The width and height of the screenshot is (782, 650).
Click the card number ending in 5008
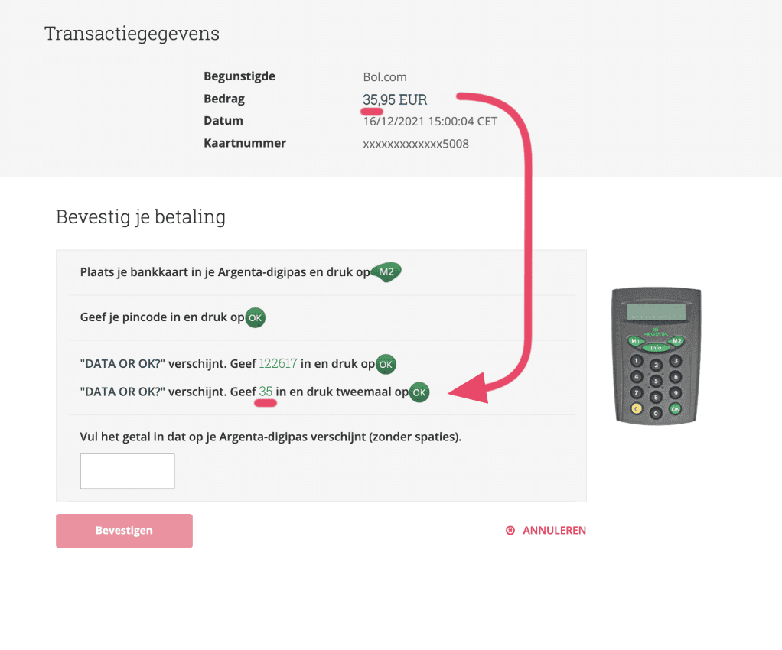point(415,144)
